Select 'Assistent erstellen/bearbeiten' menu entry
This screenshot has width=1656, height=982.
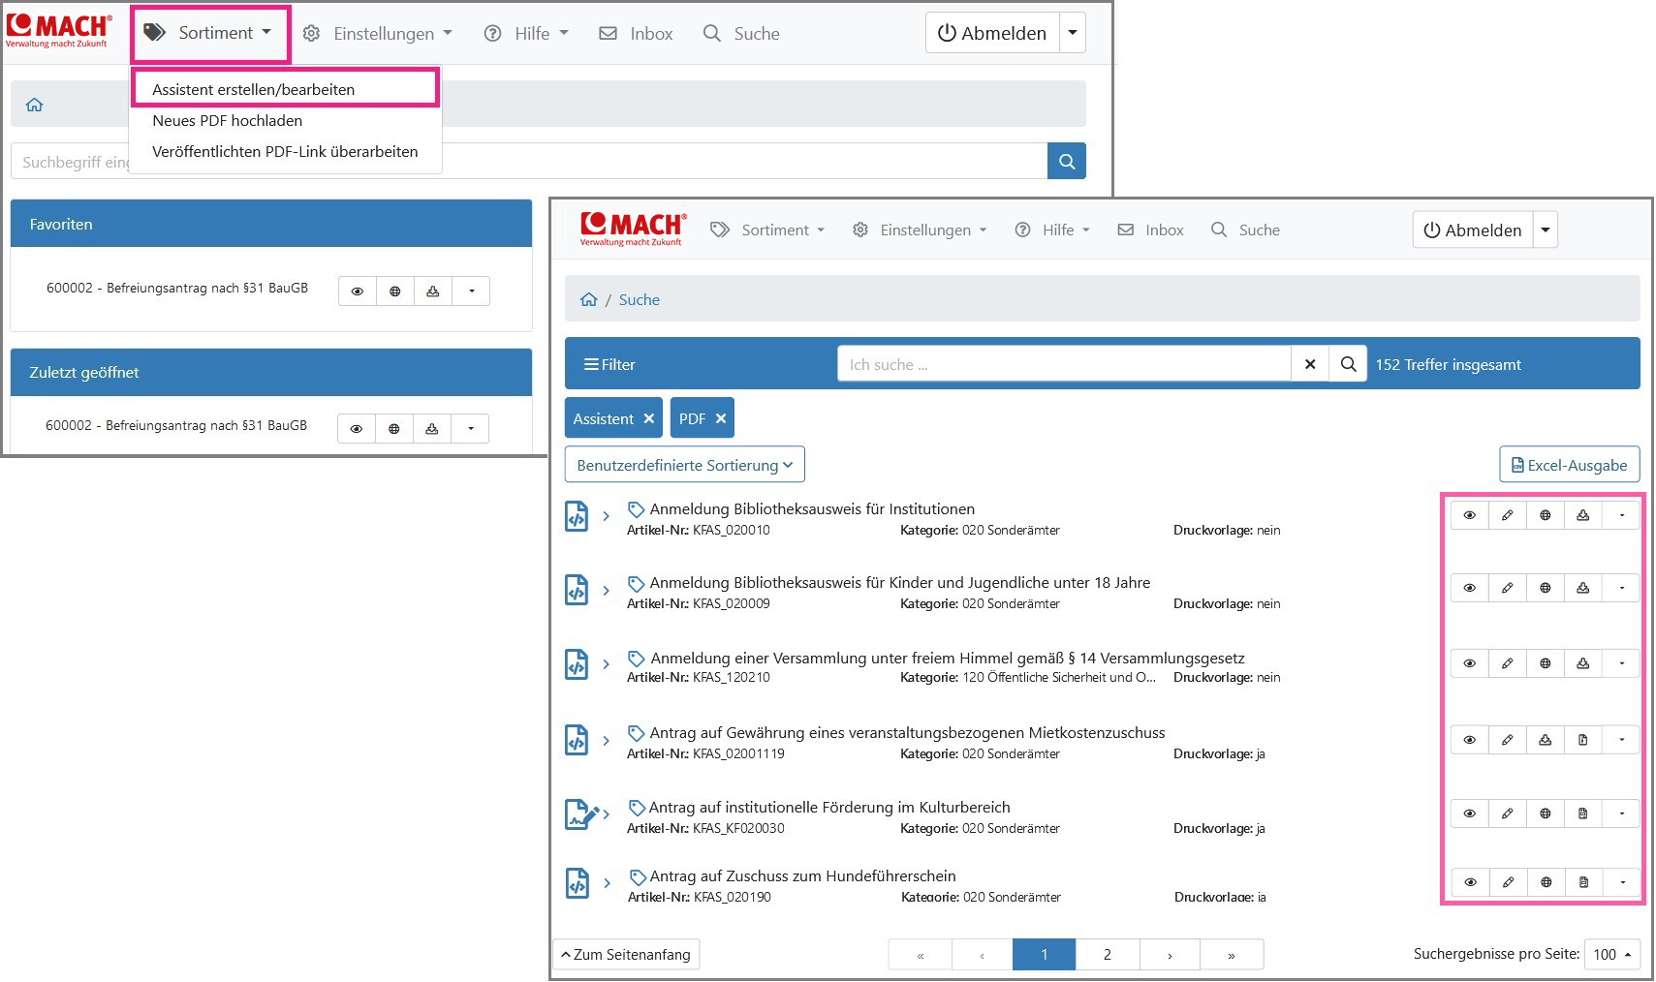(x=284, y=89)
